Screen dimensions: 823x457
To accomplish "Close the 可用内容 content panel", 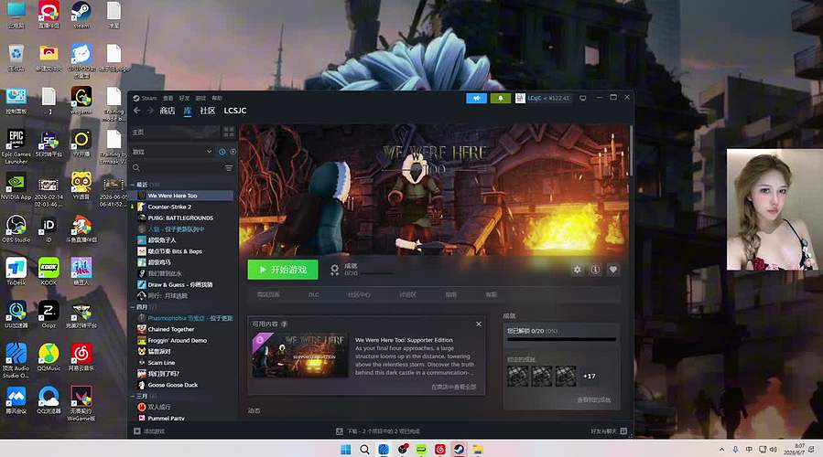I will [479, 324].
